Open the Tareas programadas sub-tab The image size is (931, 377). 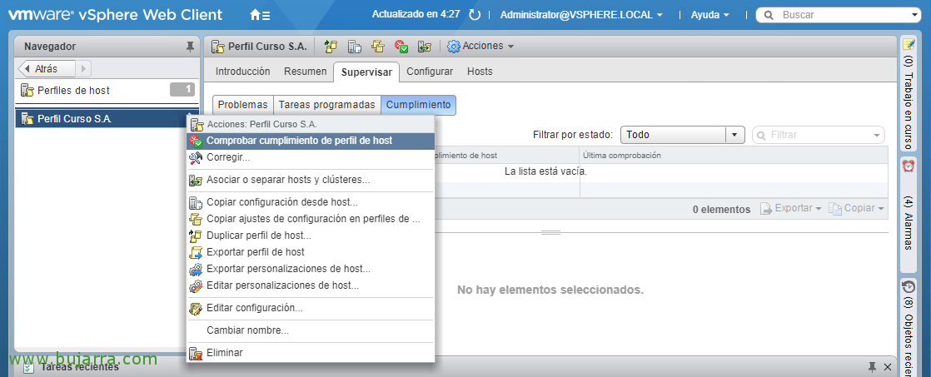tap(327, 105)
